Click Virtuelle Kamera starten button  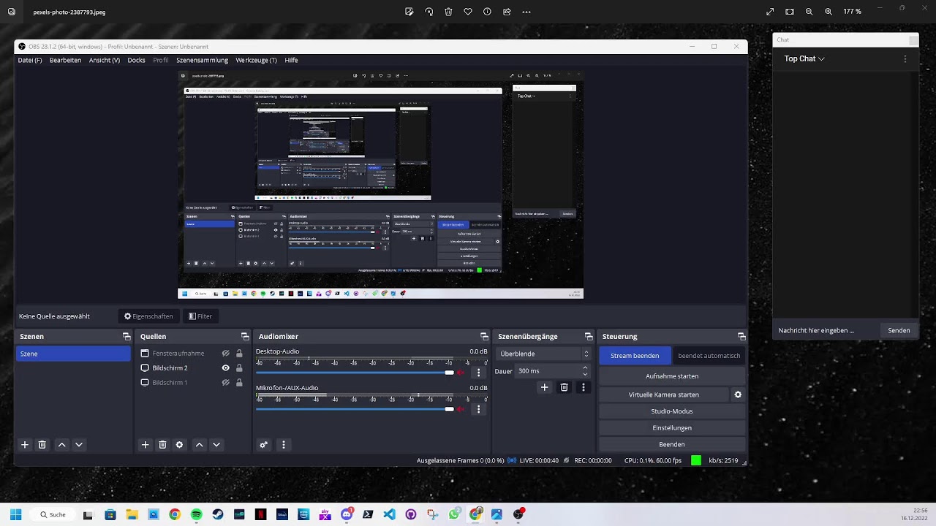coord(664,394)
